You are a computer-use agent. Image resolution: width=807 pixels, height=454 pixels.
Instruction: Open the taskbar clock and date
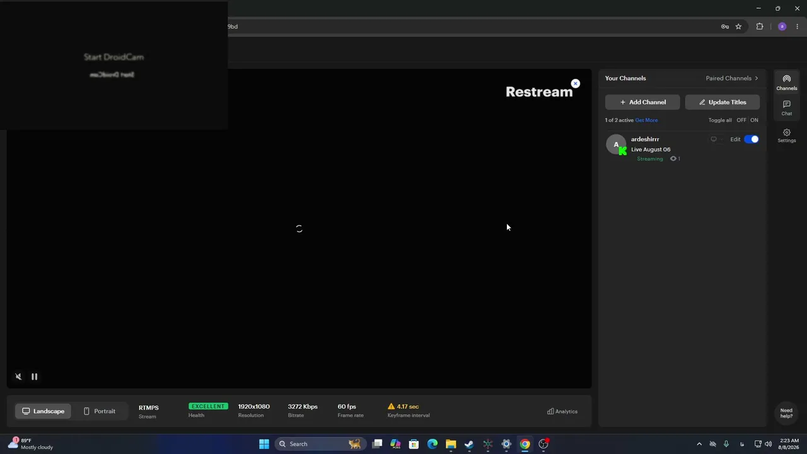click(x=789, y=444)
